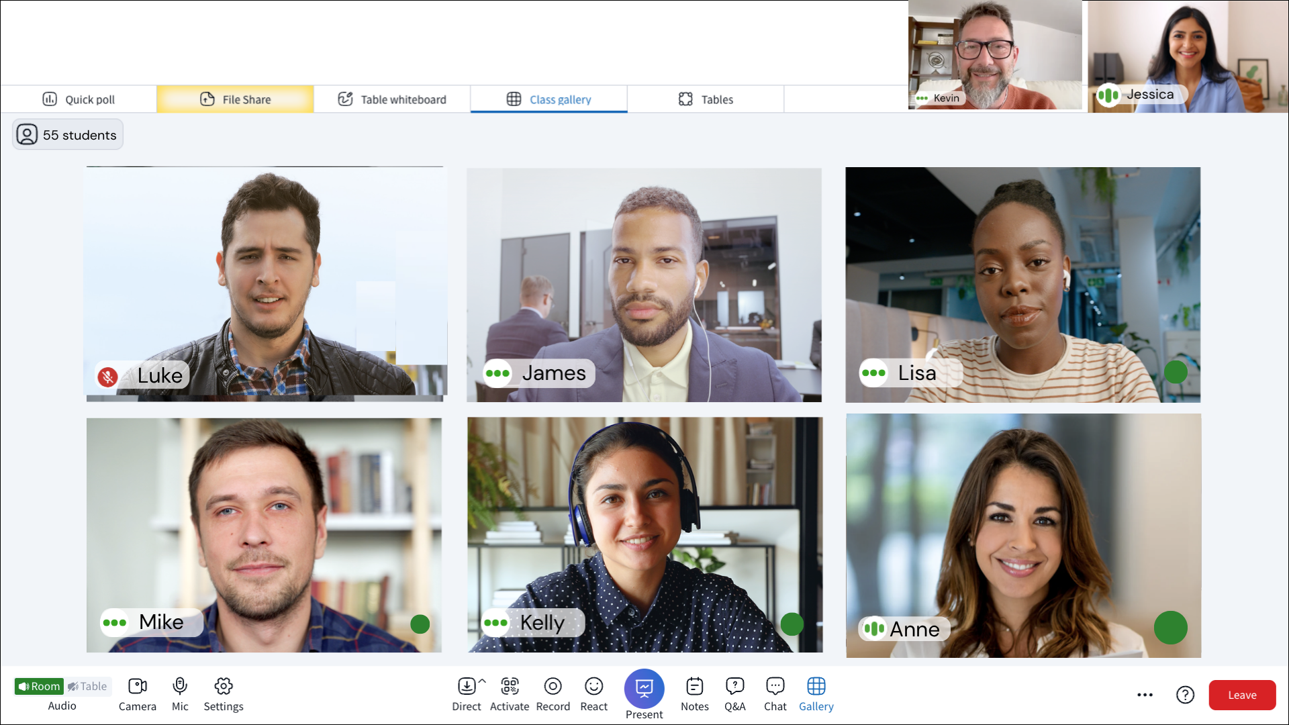Toggle the Camera on or off
The image size is (1289, 725).
[138, 694]
